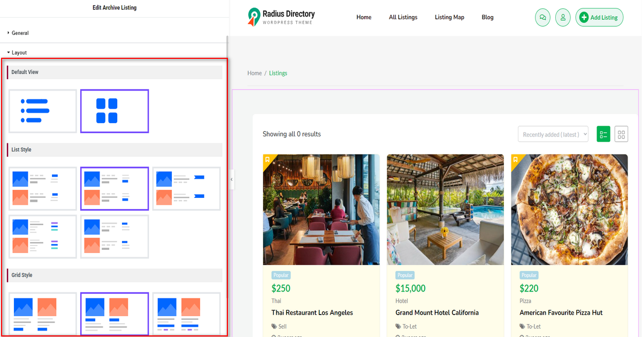Screen dimensions: 642x337
Task: Select grid option under Default View
Action: point(114,111)
